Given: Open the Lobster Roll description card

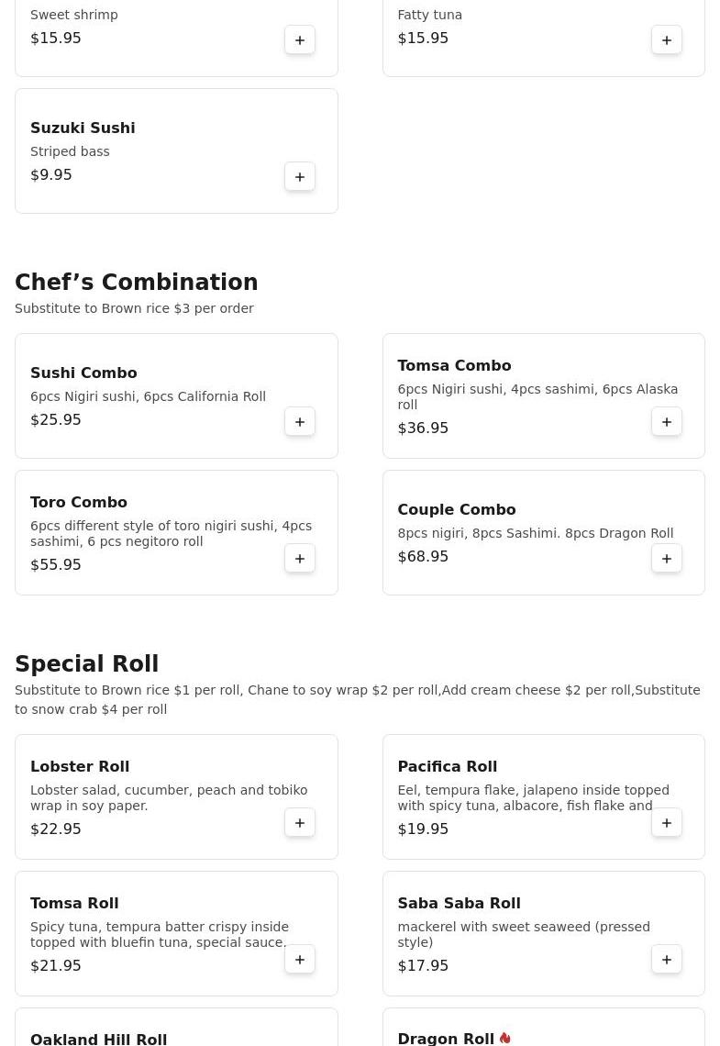Looking at the screenshot, I should coord(176,796).
